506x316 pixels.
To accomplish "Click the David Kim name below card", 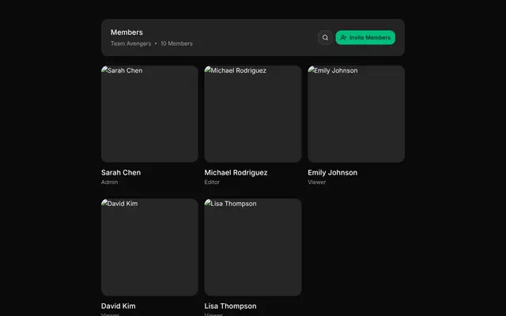I will (x=118, y=306).
